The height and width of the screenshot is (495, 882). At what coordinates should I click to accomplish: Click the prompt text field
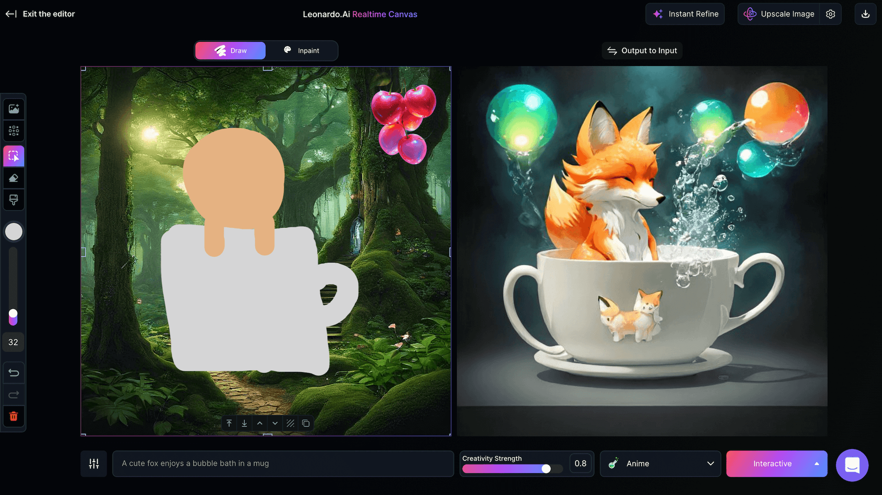(x=283, y=463)
